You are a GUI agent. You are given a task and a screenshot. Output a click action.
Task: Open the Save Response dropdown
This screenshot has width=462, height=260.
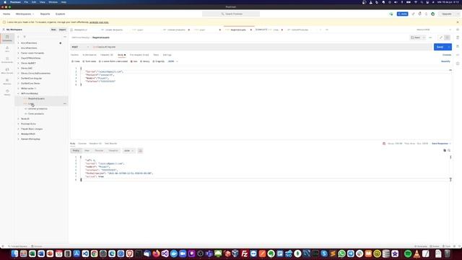(441, 144)
